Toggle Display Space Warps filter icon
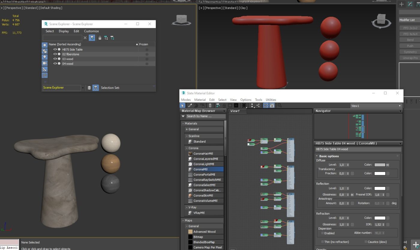 pyautogui.click(x=45, y=75)
